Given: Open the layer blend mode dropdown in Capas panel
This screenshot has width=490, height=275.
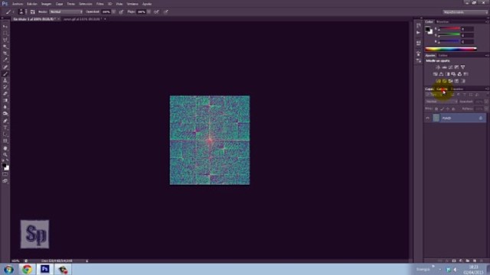Looking at the screenshot, I should pyautogui.click(x=441, y=102).
